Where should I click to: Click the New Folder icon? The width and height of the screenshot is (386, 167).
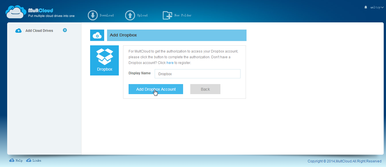click(x=168, y=15)
